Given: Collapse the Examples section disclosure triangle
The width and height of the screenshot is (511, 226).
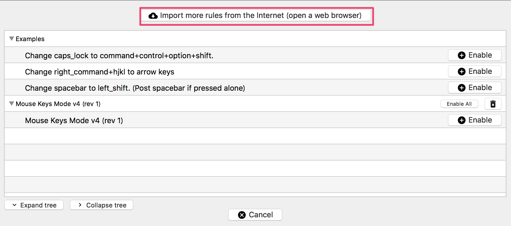Looking at the screenshot, I should [x=11, y=38].
